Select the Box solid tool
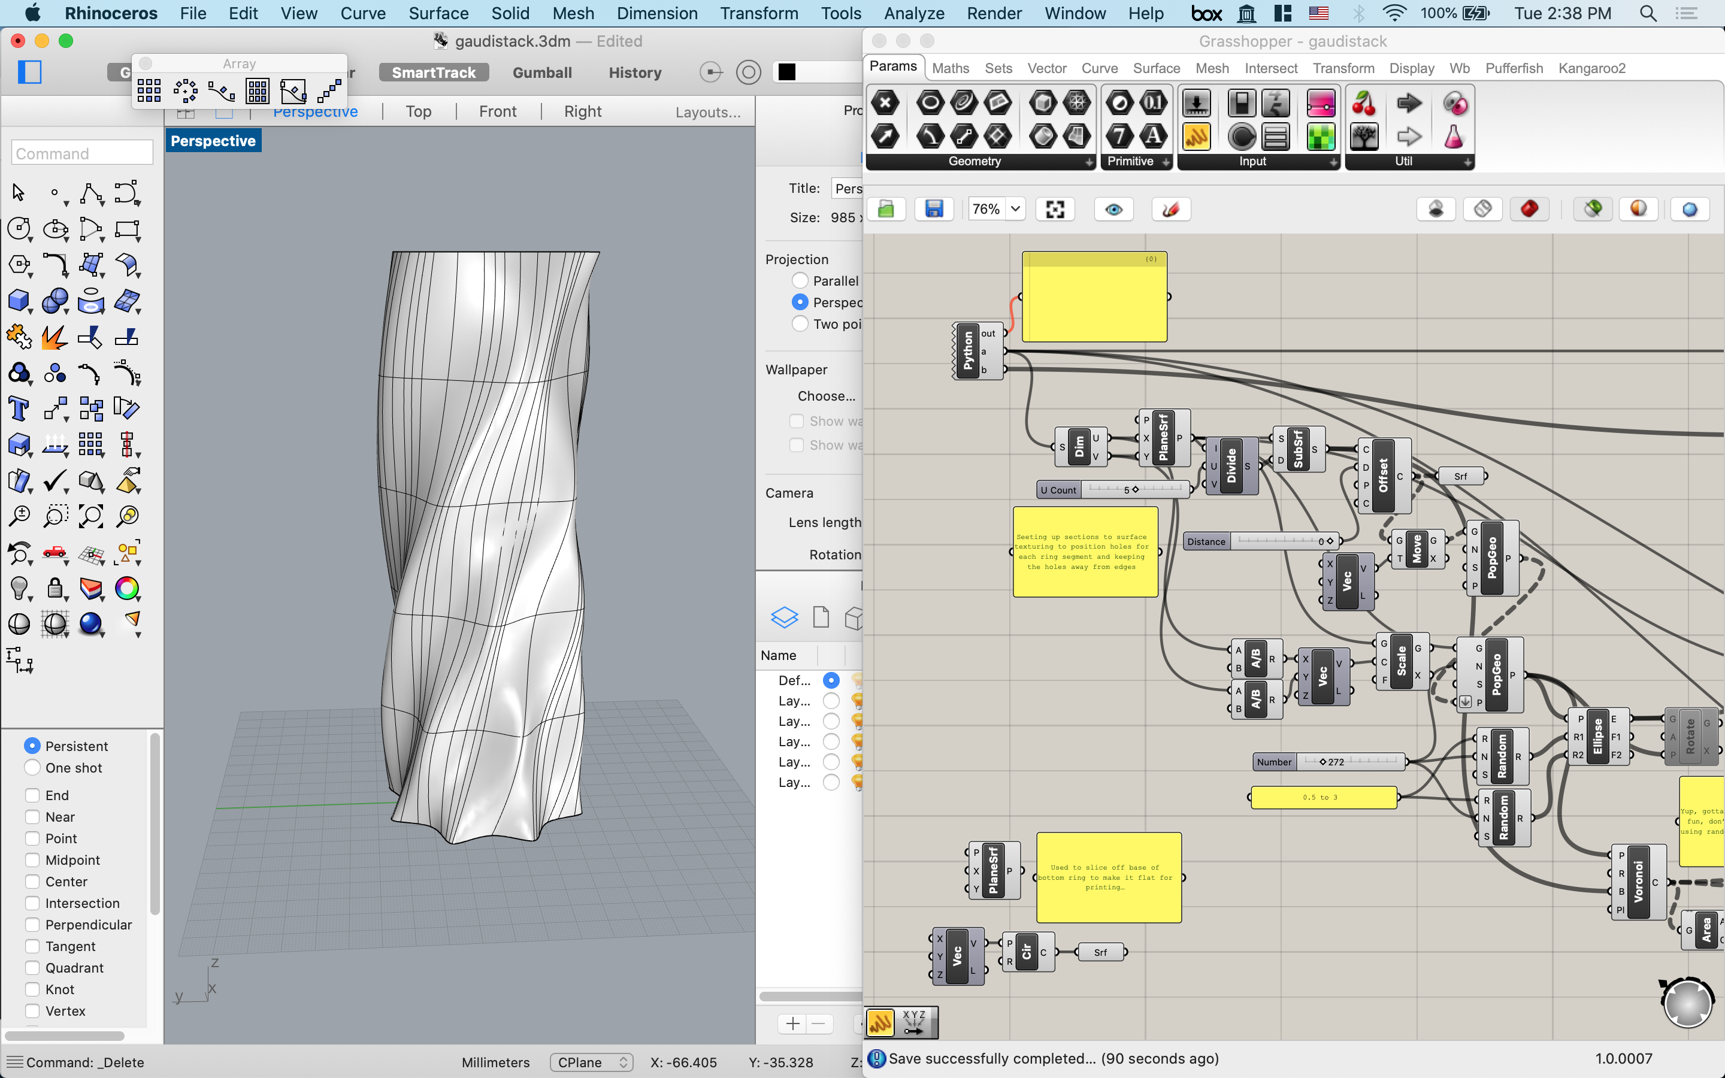1725x1078 pixels. click(x=19, y=301)
